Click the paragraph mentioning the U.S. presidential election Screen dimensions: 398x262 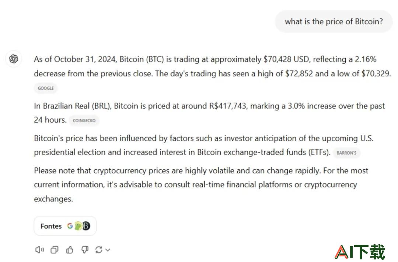pyautogui.click(x=204, y=145)
